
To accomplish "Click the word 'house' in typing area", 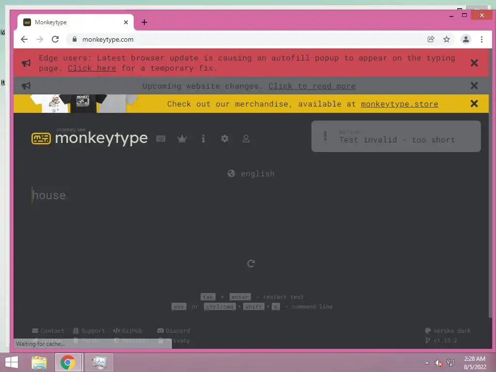I will 49,195.
